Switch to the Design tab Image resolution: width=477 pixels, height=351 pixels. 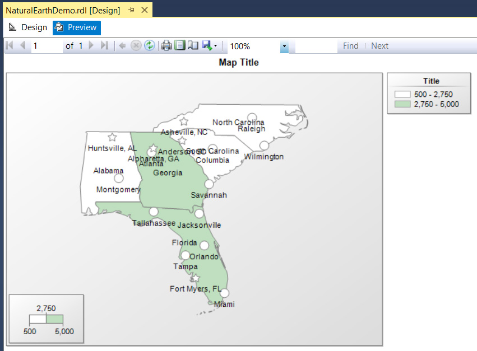28,27
